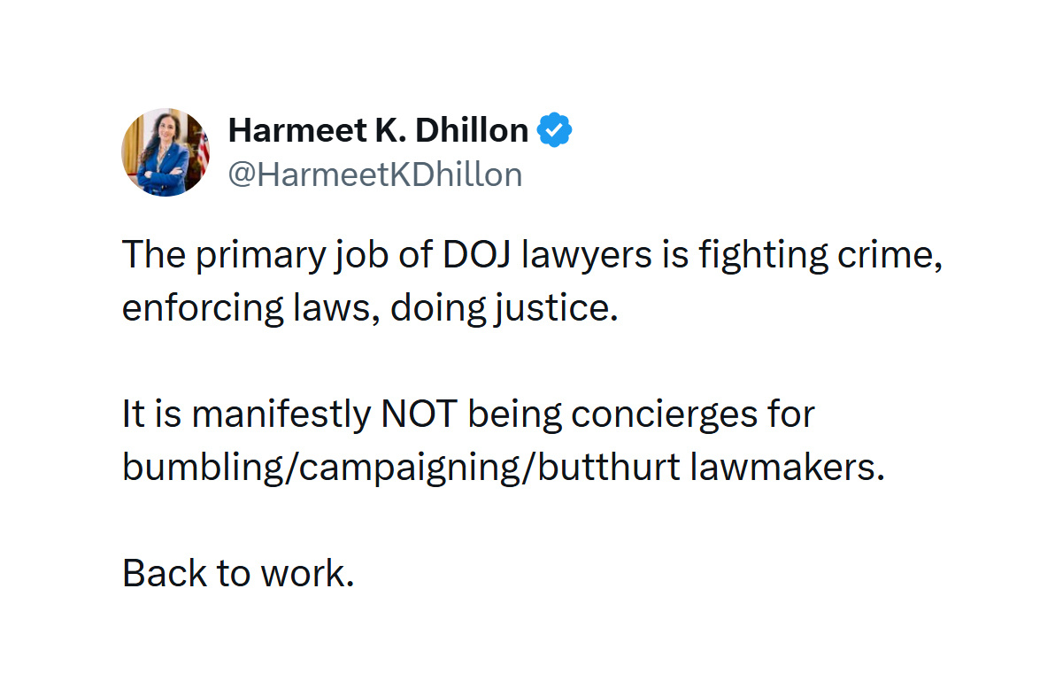The image size is (1055, 697).
Task: Click the display name Harmeet K. Dhillon
Action: pos(378,131)
